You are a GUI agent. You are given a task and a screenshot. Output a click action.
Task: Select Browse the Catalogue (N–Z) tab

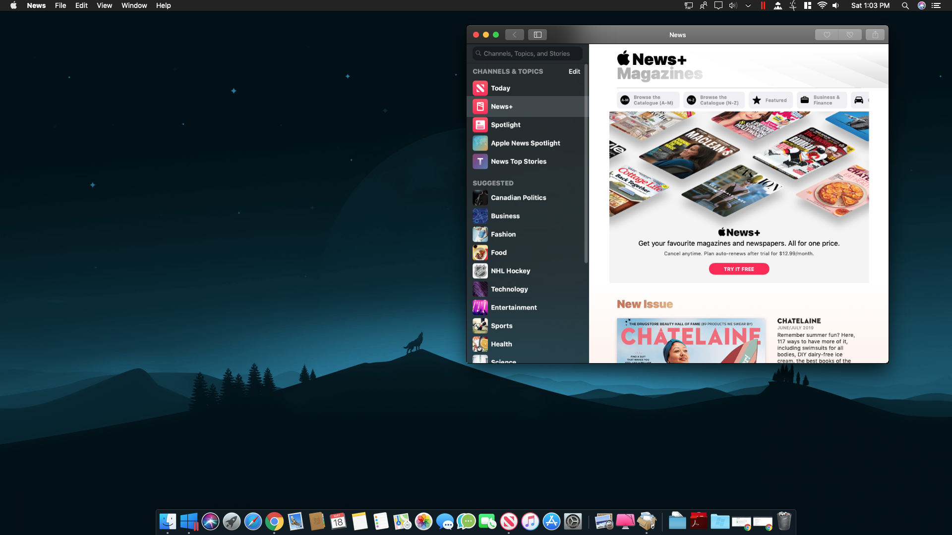[x=714, y=100]
